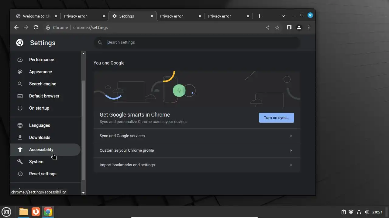Click the Appearance palette icon
Image resolution: width=389 pixels, height=218 pixels.
coord(20,72)
